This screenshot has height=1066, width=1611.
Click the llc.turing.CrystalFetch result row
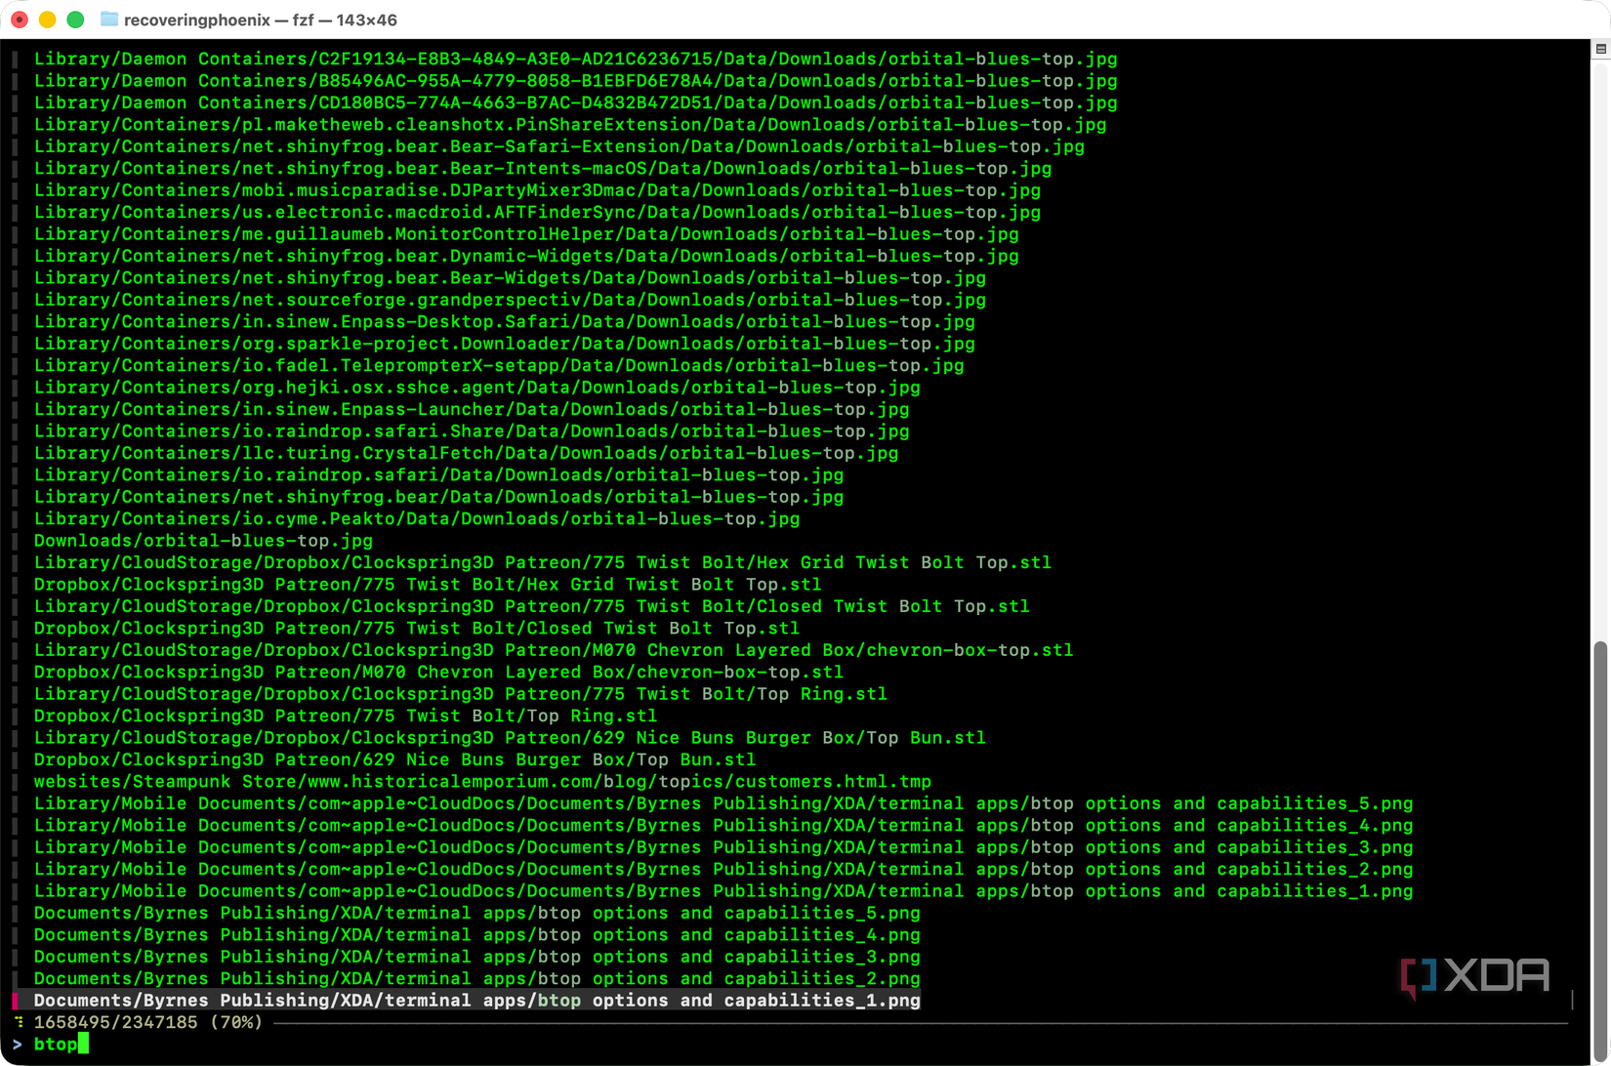(466, 453)
